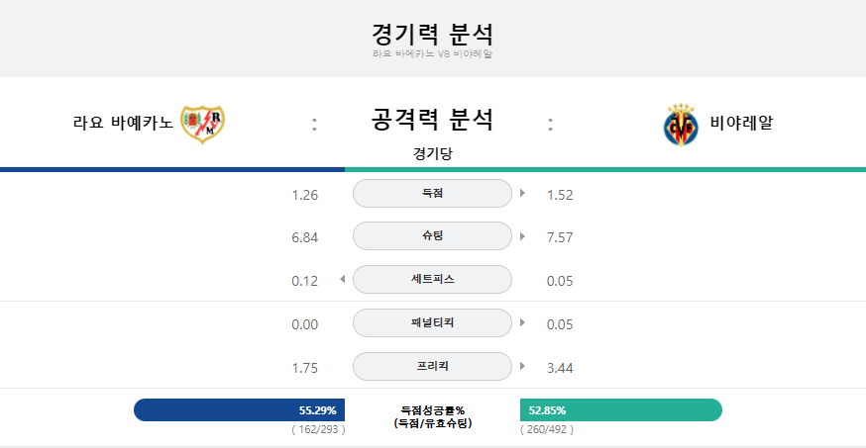
Task: Click the 경기력 분석 page title
Action: [432, 35]
